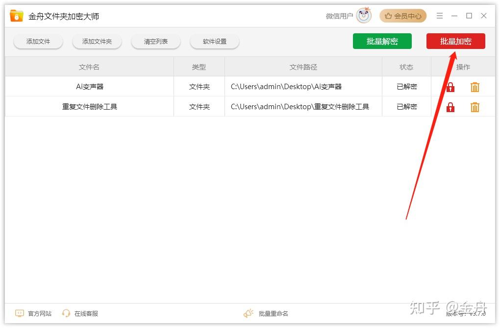
Task: Open the 批量重命名 link
Action: 273,314
